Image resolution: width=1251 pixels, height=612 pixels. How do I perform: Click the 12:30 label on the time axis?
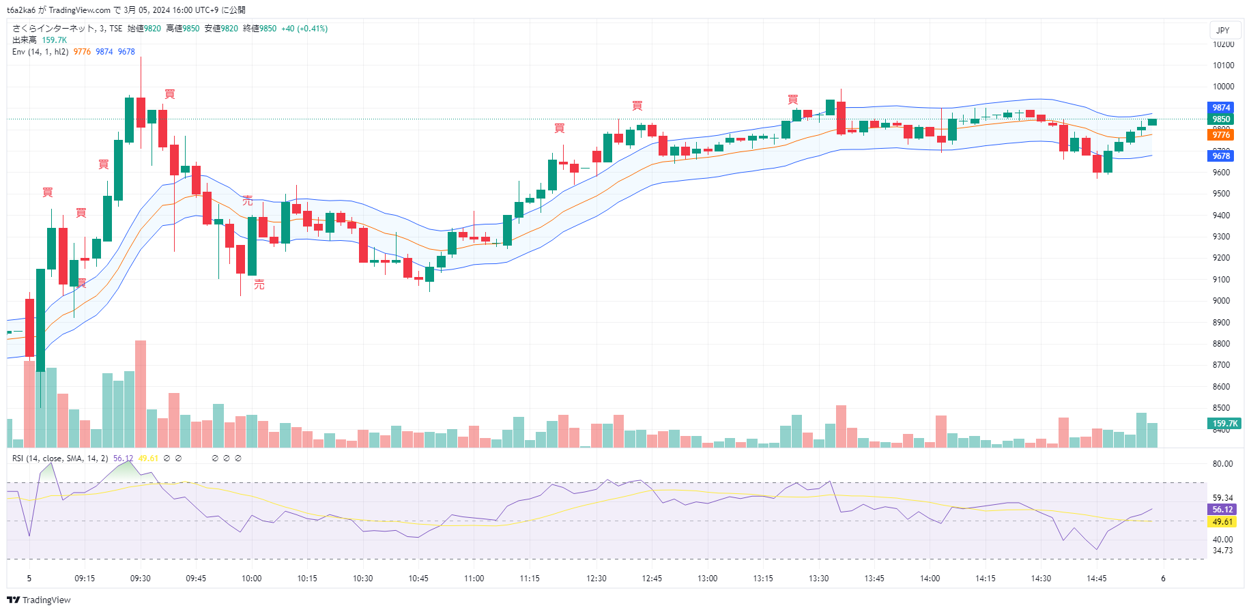[596, 579]
